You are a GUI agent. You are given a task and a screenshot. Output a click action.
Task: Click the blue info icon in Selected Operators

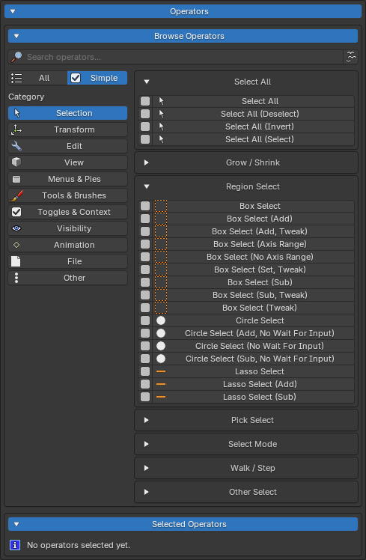tap(15, 545)
